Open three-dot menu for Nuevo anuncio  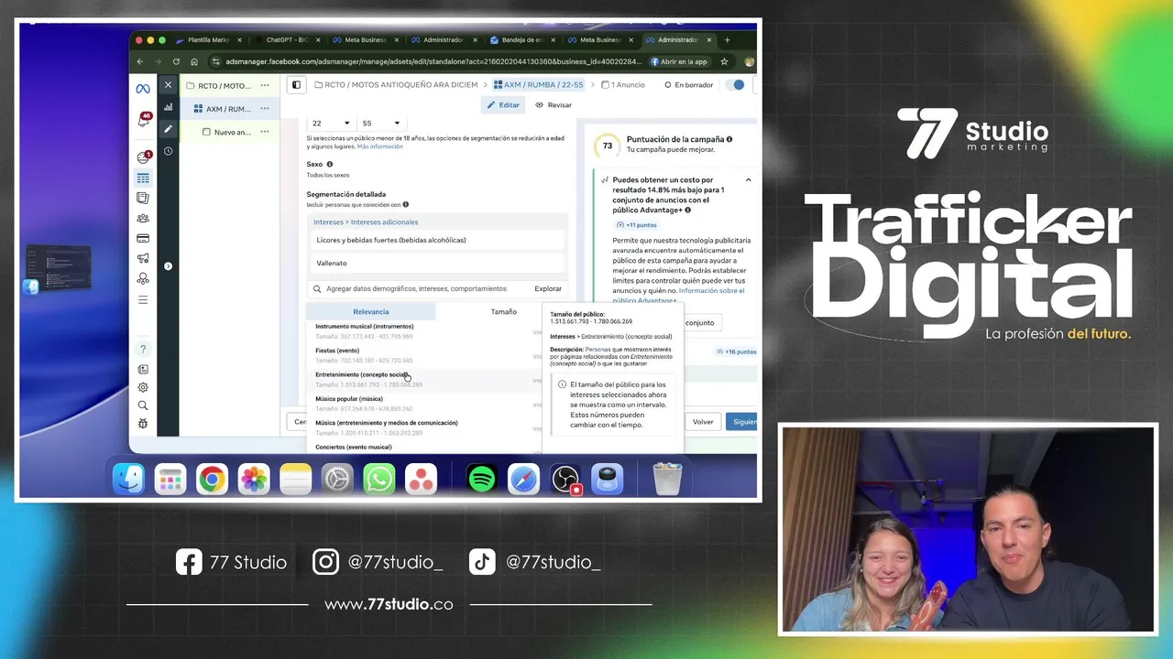(x=265, y=132)
